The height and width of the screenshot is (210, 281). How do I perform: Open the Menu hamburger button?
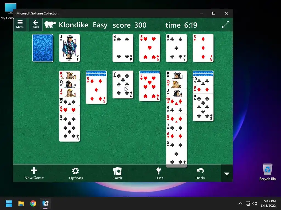click(x=20, y=24)
